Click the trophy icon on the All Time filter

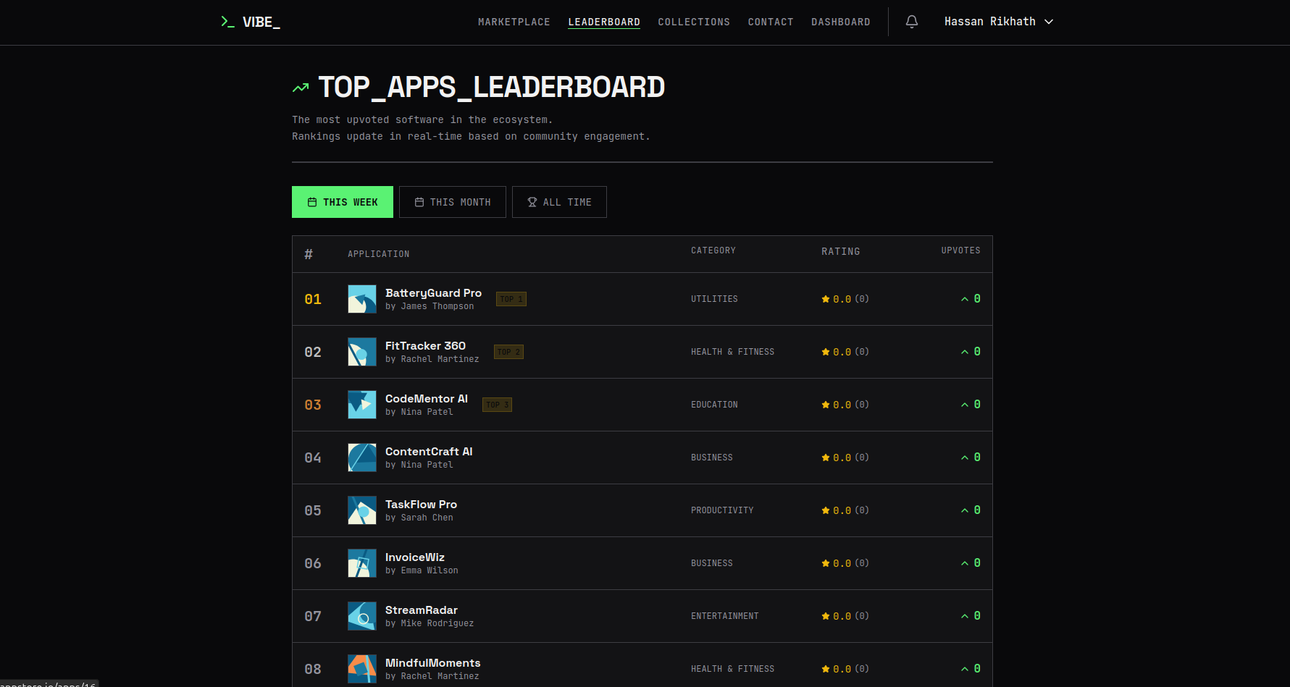click(x=532, y=202)
